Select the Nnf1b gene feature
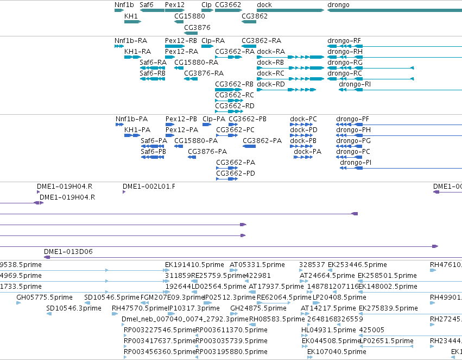 tap(119, 10)
